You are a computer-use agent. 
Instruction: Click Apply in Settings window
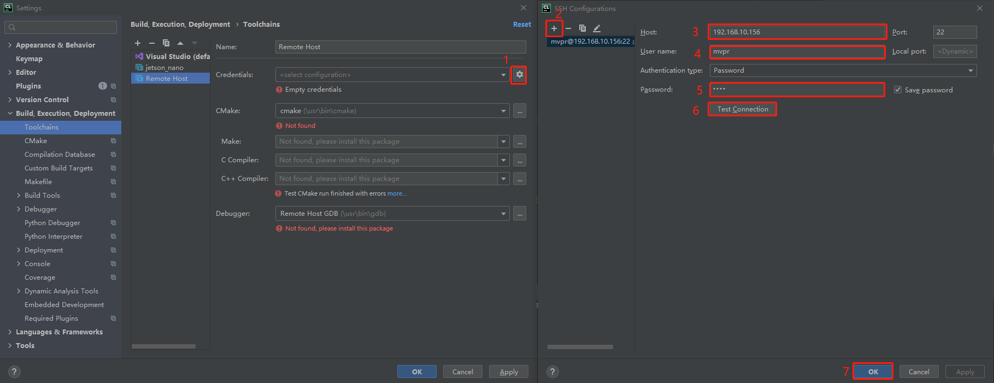[x=509, y=372]
